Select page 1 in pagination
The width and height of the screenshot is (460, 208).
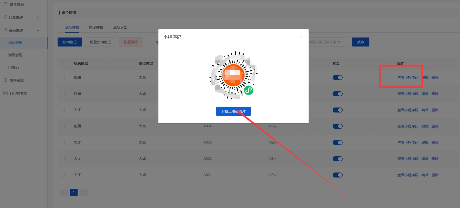(x=74, y=192)
